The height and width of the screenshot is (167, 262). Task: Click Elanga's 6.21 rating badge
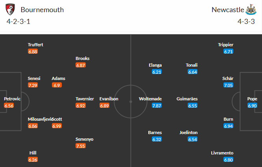(x=157, y=72)
